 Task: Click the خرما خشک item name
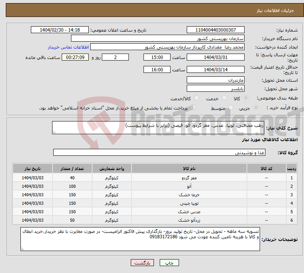189,195
